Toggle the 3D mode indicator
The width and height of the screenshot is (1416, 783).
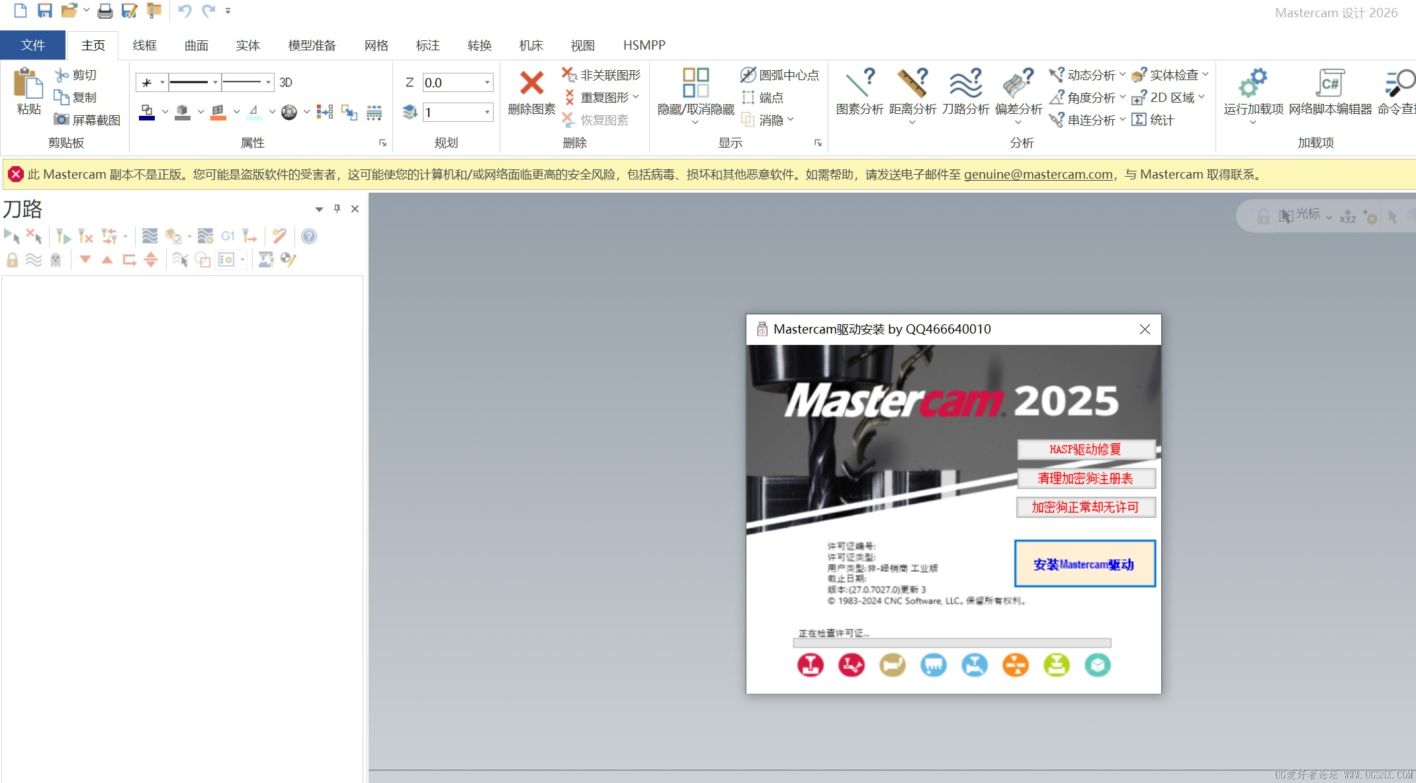click(286, 82)
